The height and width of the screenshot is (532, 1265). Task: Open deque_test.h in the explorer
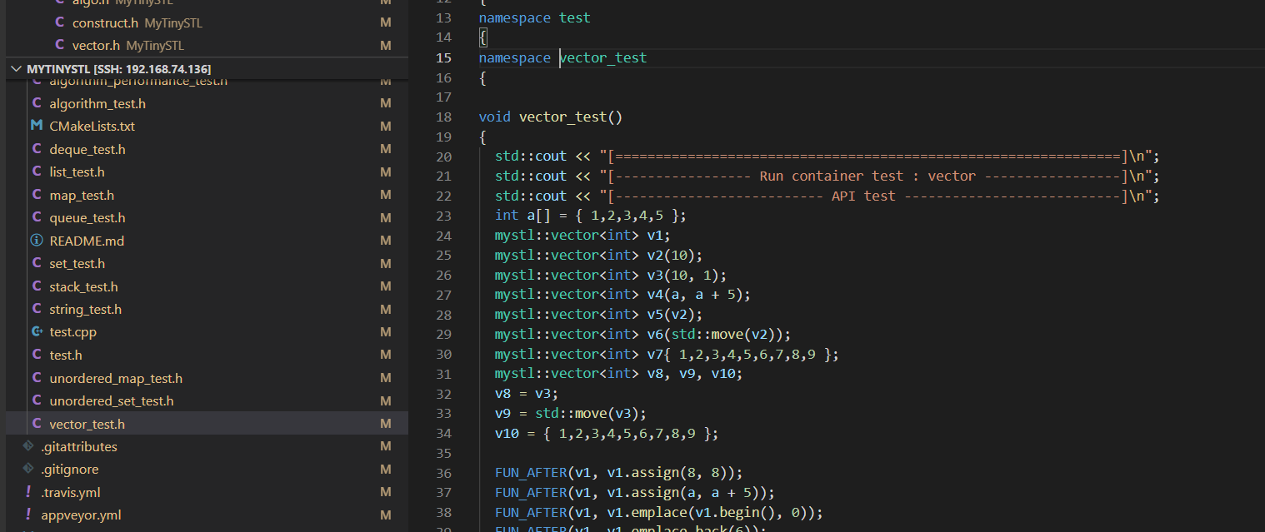coord(87,150)
